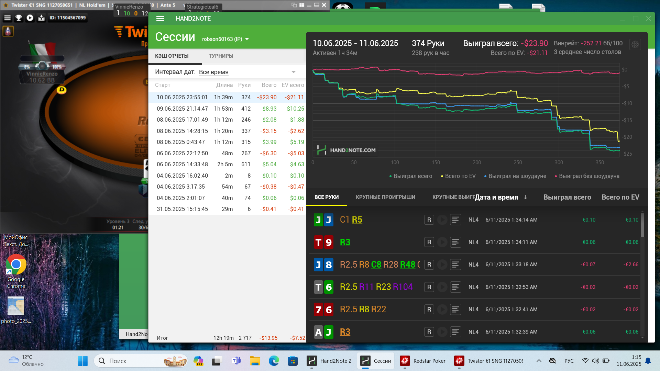Select the 'ВСЕ РУКИ' tab
The width and height of the screenshot is (660, 371).
coord(327,197)
